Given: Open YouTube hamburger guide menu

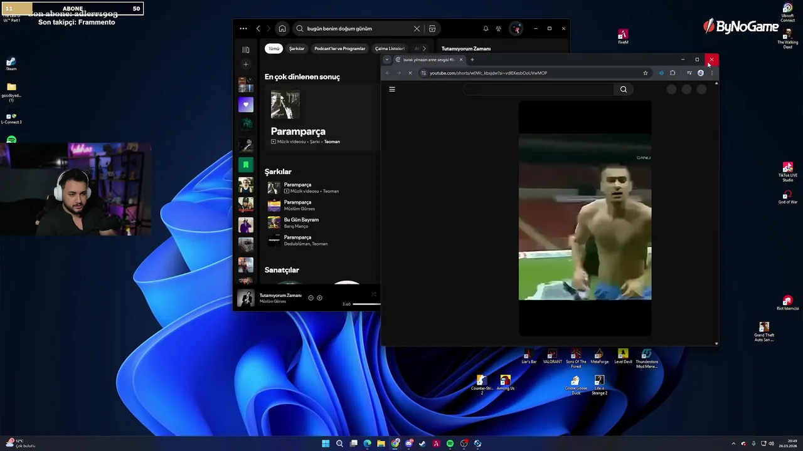Looking at the screenshot, I should pyautogui.click(x=392, y=90).
